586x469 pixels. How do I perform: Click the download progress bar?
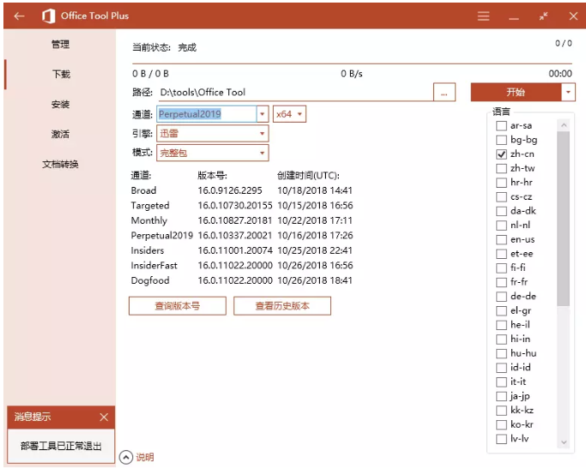(352, 63)
